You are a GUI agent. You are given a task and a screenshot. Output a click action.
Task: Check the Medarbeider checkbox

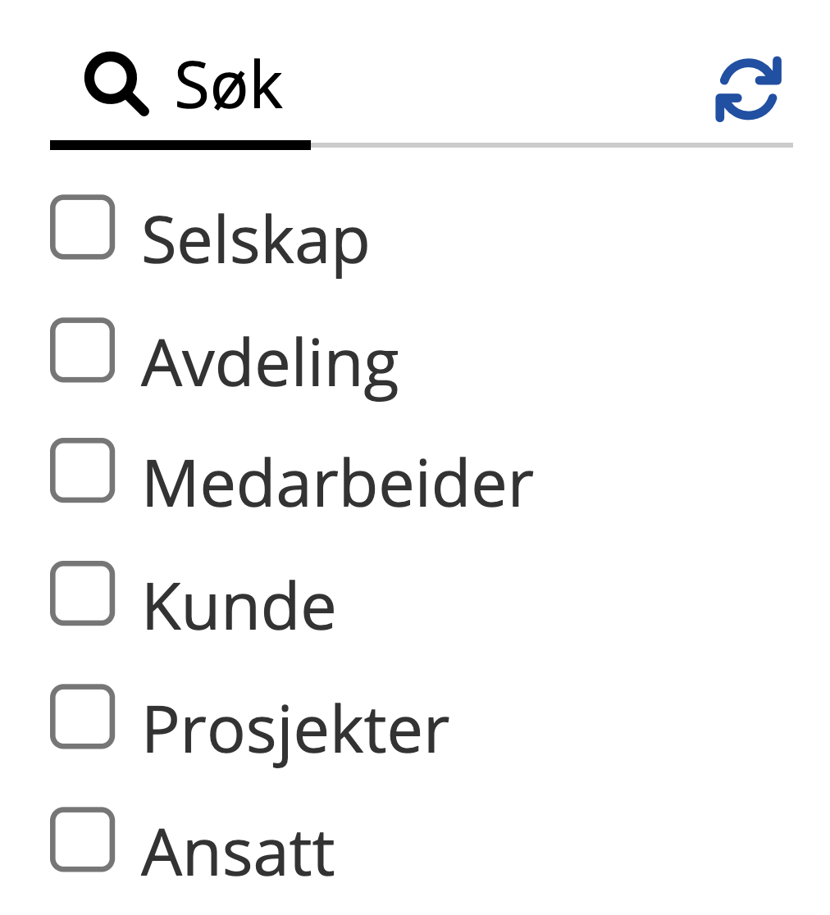click(x=82, y=471)
